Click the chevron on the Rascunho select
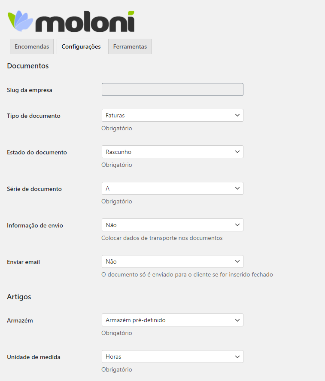The width and height of the screenshot is (325, 381). [x=237, y=152]
